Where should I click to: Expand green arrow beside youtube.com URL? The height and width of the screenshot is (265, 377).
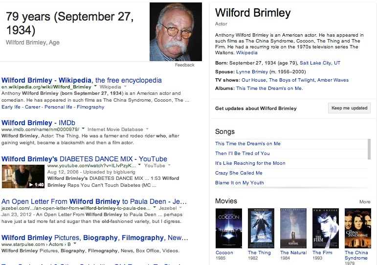coord(139,165)
